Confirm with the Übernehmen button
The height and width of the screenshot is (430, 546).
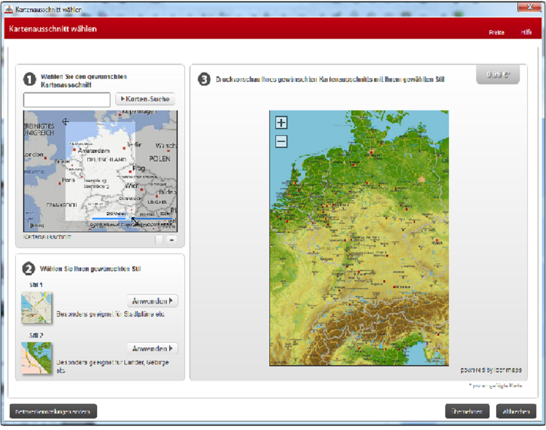[467, 412]
